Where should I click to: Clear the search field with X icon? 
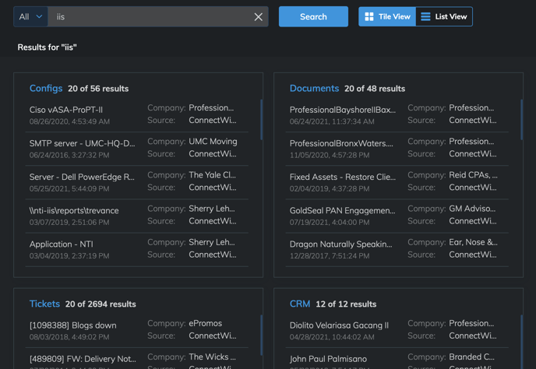(x=259, y=17)
